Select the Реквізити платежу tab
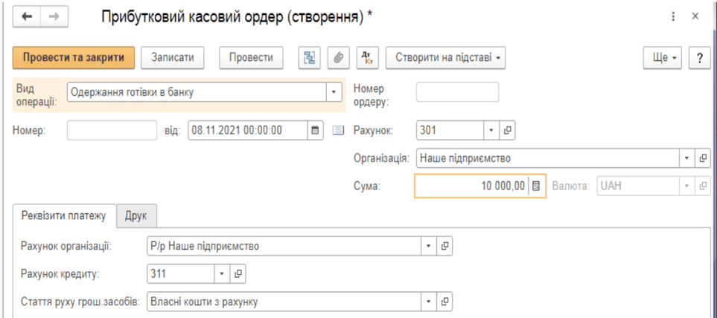The height and width of the screenshot is (318, 717). (x=64, y=215)
